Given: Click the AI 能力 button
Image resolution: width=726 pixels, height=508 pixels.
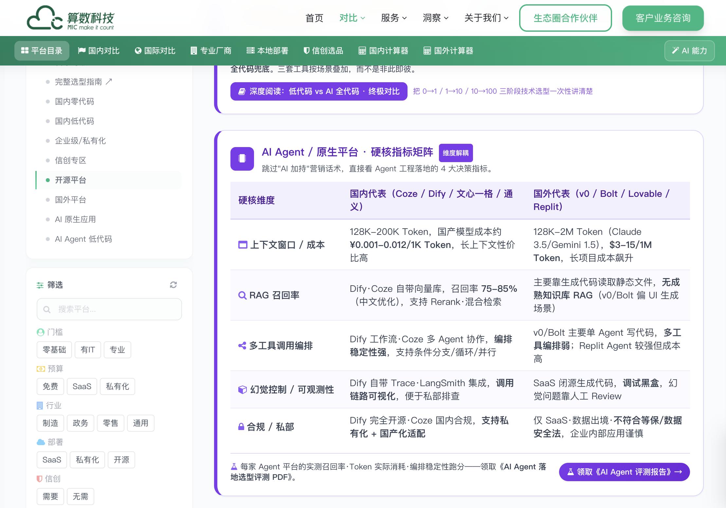Looking at the screenshot, I should (689, 51).
